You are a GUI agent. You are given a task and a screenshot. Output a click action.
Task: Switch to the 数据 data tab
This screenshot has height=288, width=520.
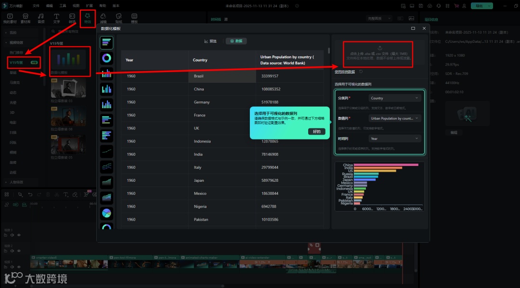click(x=236, y=41)
